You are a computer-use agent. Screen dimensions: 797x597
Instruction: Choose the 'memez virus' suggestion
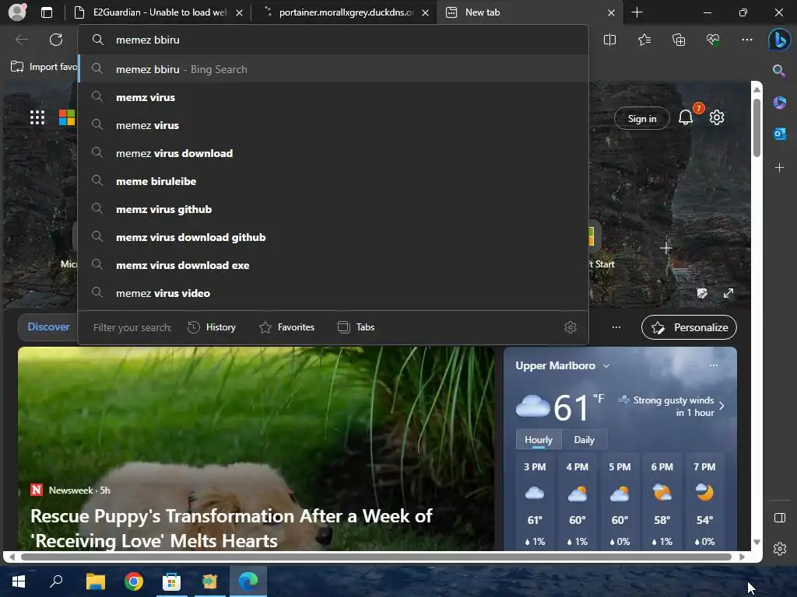[333, 125]
